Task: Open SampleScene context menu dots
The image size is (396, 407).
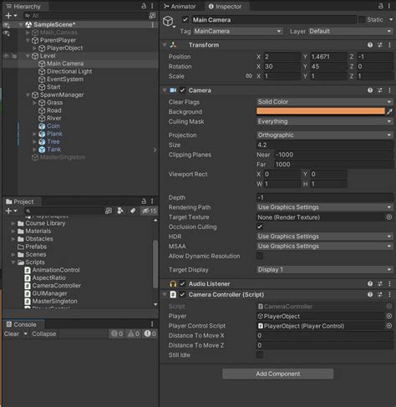Action: [x=153, y=24]
